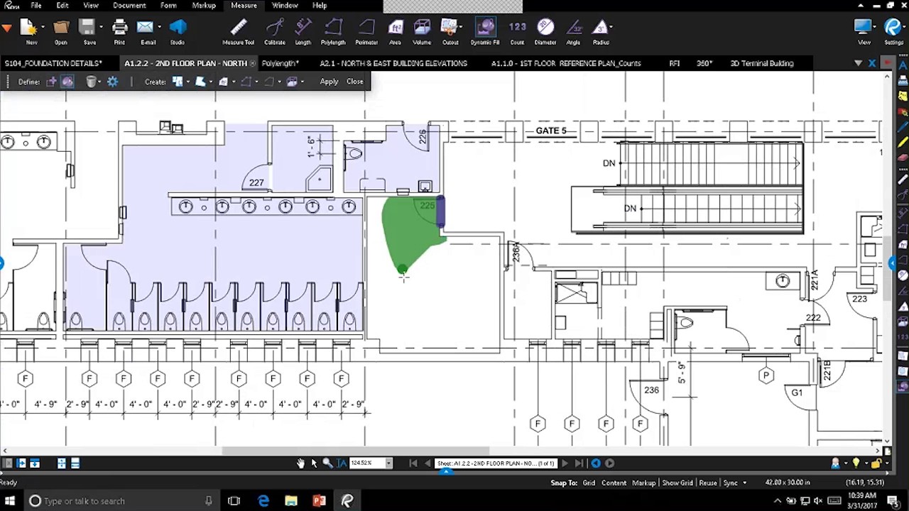Switch to S104_FOUNDATION DETAILS tab
This screenshot has height=511, width=909.
click(x=53, y=63)
